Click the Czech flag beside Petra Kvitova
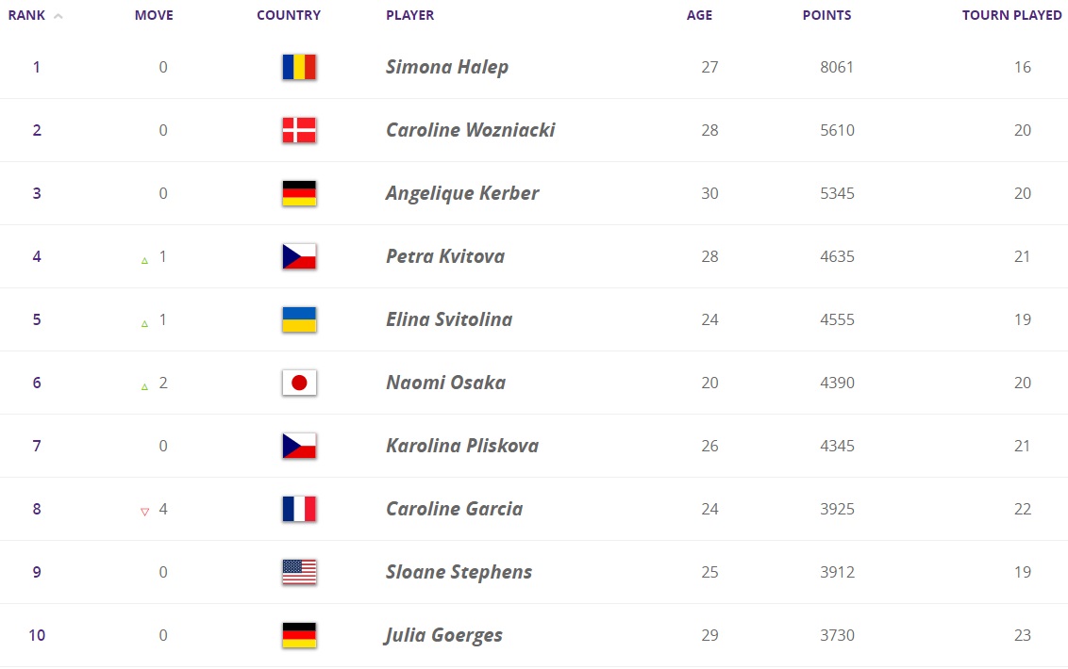This screenshot has width=1068, height=669. pyautogui.click(x=299, y=256)
